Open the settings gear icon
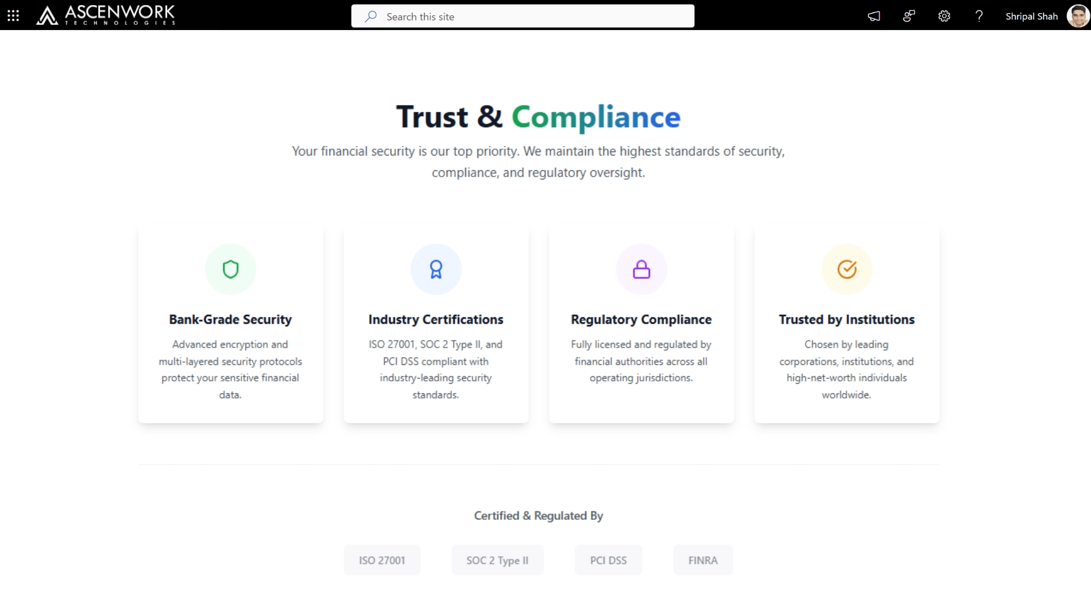 click(x=944, y=16)
